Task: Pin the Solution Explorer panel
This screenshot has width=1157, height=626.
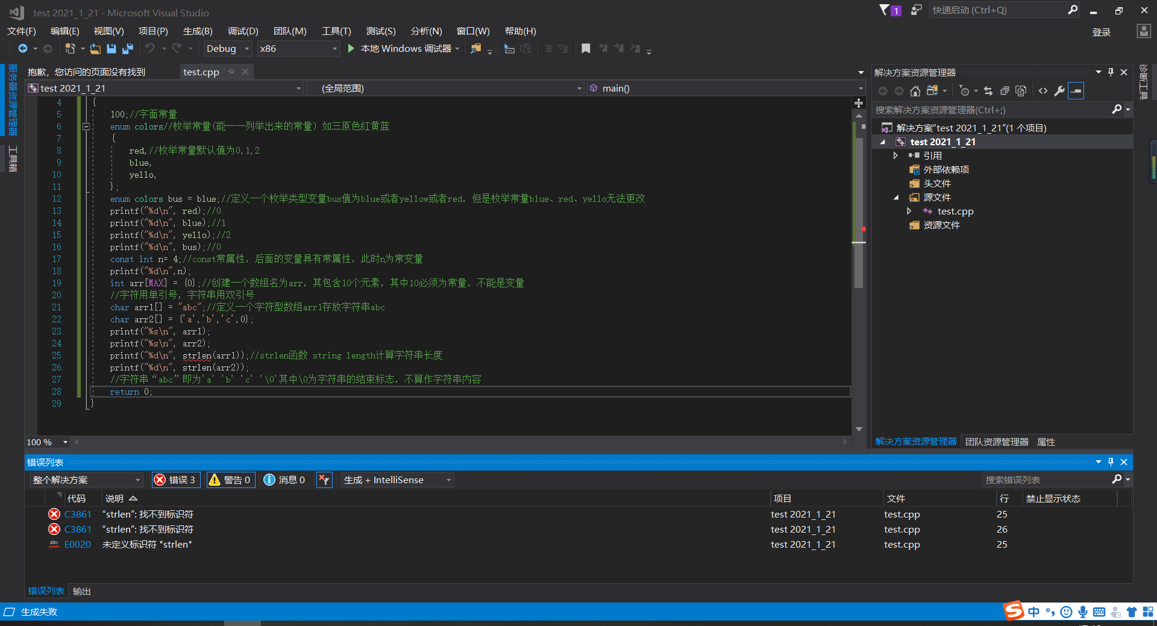Action: click(x=1111, y=72)
